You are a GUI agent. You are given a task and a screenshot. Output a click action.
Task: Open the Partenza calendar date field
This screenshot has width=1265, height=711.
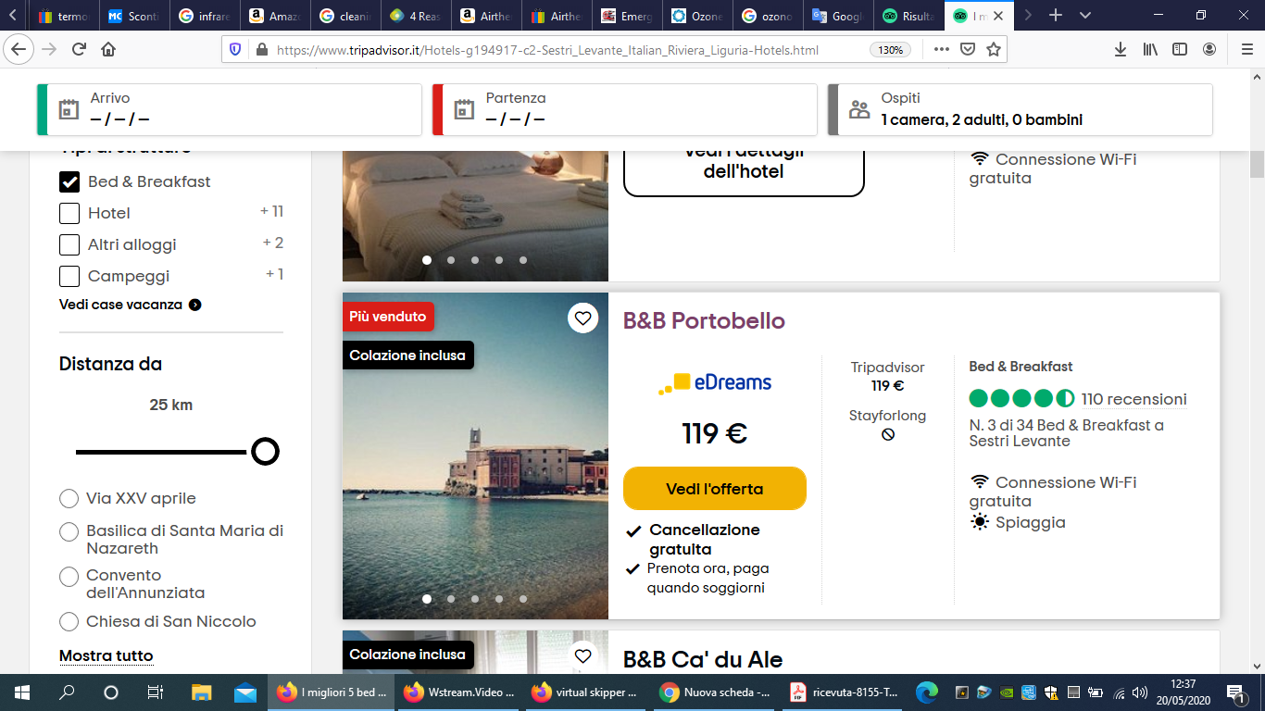625,109
